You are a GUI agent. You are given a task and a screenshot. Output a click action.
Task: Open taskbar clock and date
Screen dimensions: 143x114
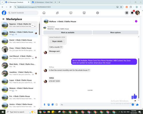click(x=134, y=112)
